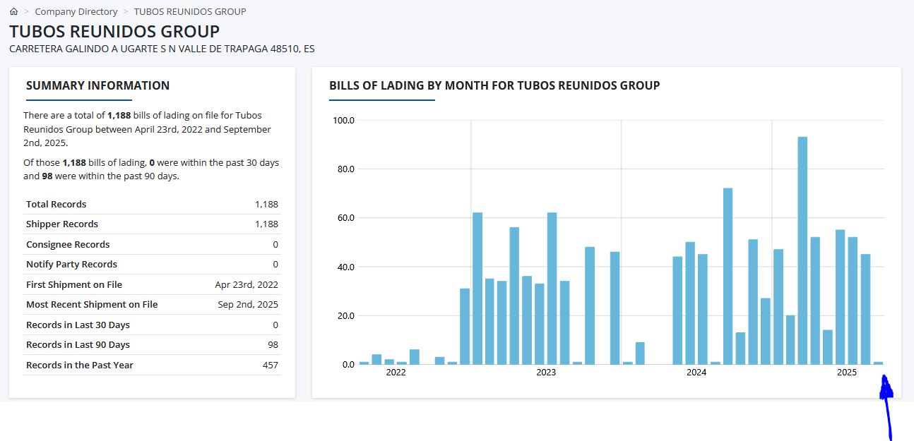
Task: Click the Records in Last 90 Days row
Action: click(x=152, y=345)
